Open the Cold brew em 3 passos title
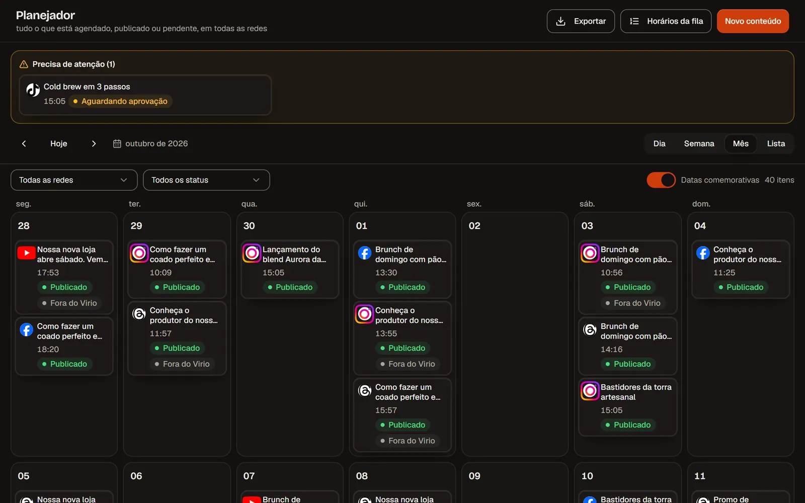The height and width of the screenshot is (503, 805). pos(87,87)
